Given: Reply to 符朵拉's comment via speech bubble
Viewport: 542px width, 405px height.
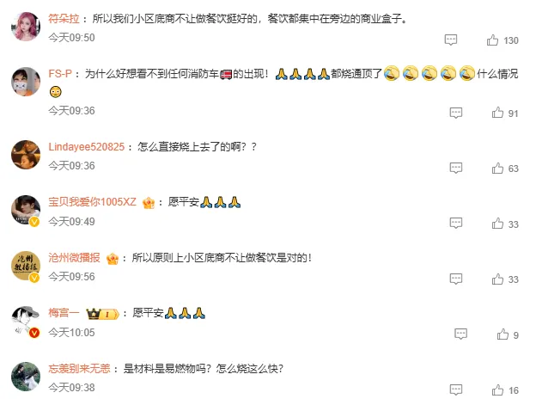Looking at the screenshot, I should point(451,40).
